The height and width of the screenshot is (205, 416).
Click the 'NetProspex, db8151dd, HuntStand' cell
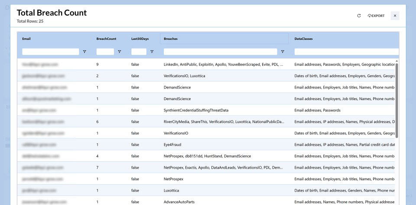207,156
